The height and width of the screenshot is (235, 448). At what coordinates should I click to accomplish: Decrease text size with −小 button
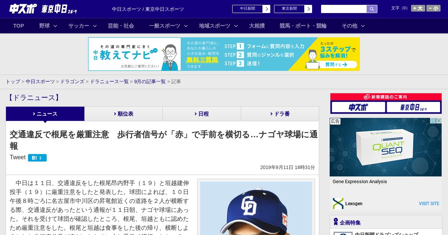tap(433, 8)
